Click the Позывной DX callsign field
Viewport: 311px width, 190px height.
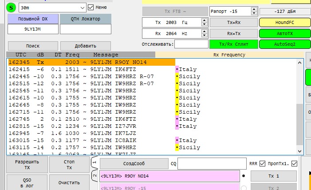coord(33,29)
